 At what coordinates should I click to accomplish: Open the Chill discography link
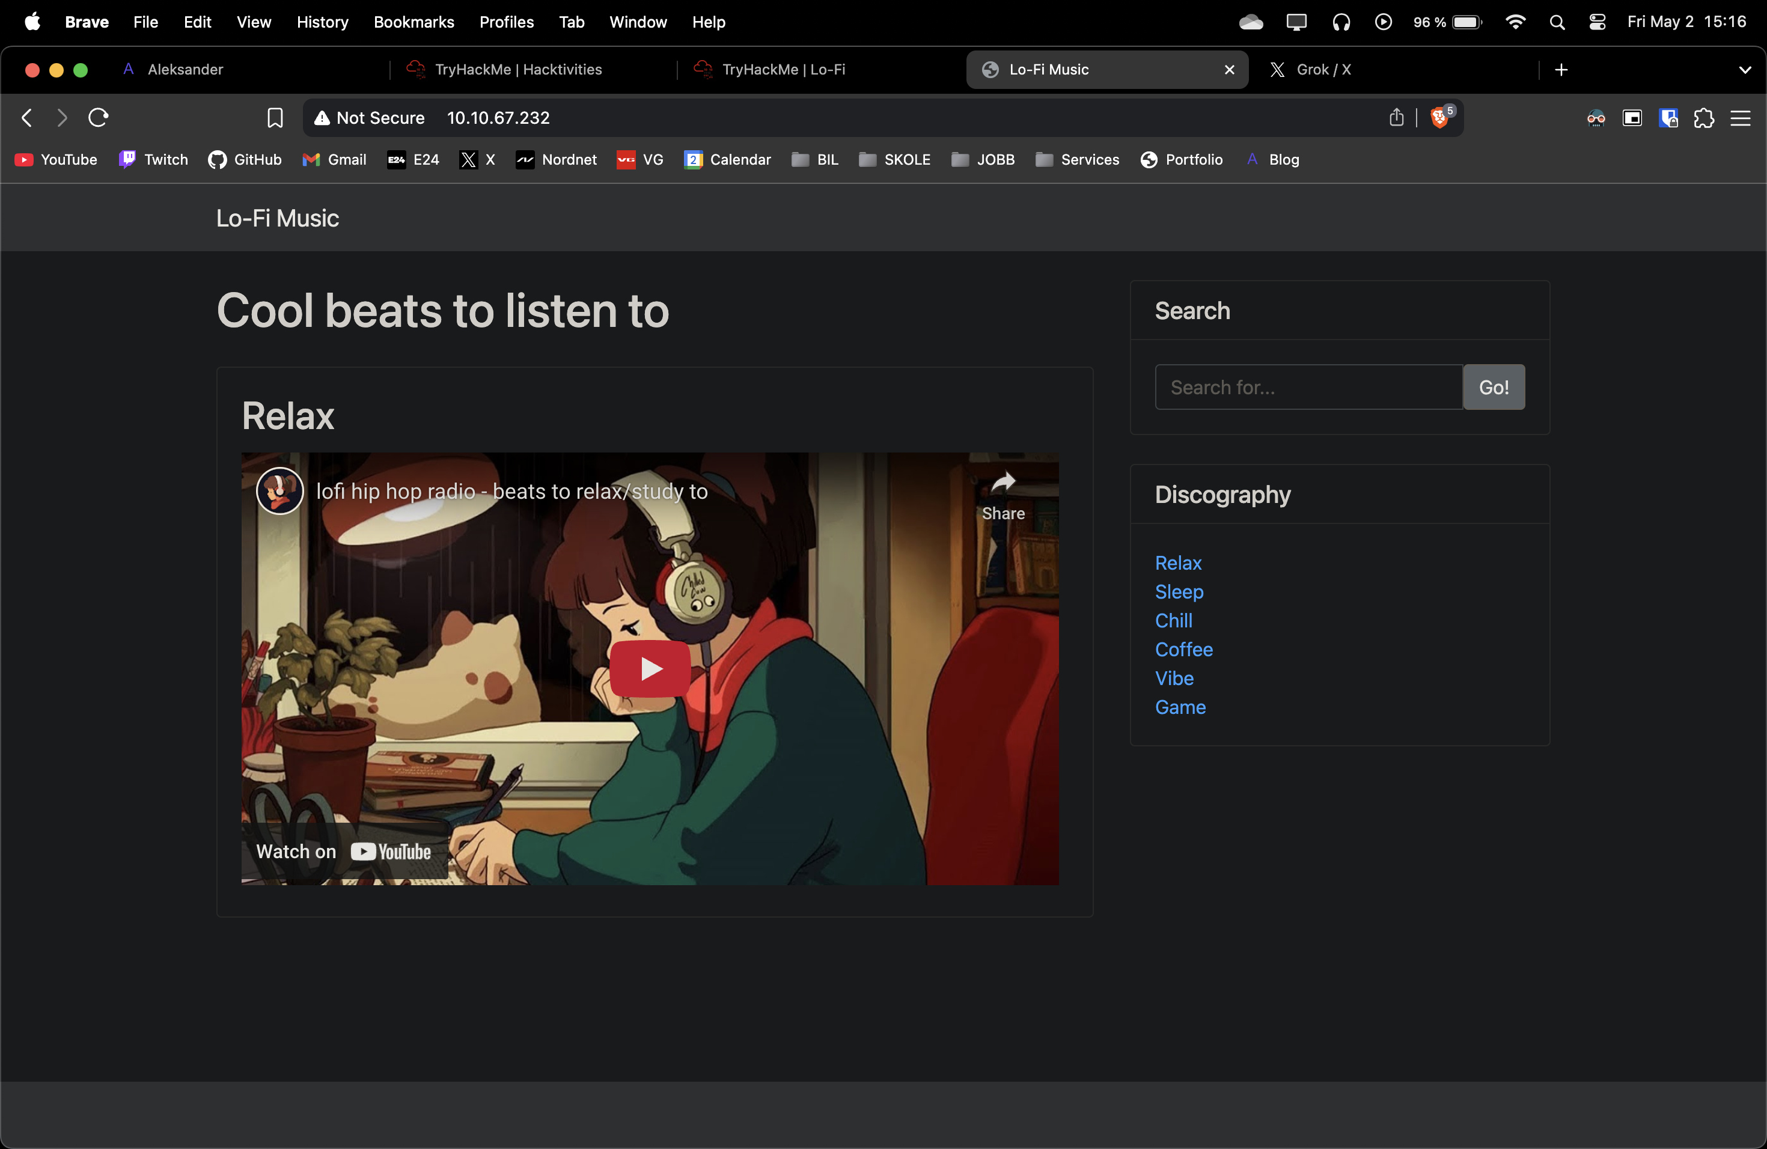pyautogui.click(x=1174, y=621)
